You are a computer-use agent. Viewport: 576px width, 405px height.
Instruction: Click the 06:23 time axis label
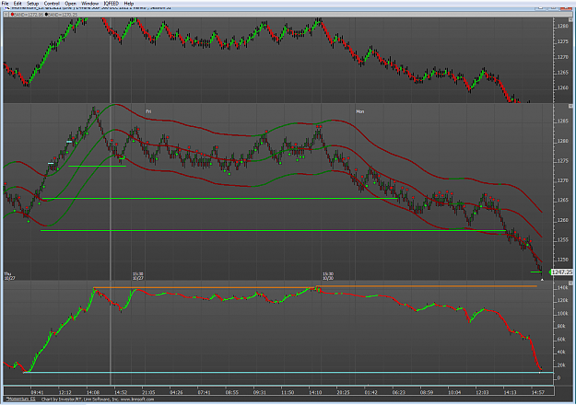click(398, 392)
